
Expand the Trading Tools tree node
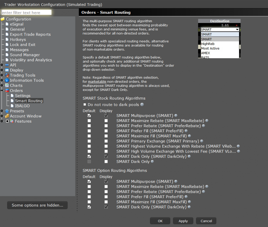tap(2, 75)
